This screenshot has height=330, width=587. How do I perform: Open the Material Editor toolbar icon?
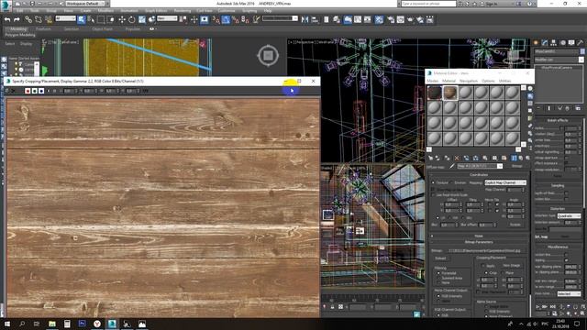[x=379, y=19]
